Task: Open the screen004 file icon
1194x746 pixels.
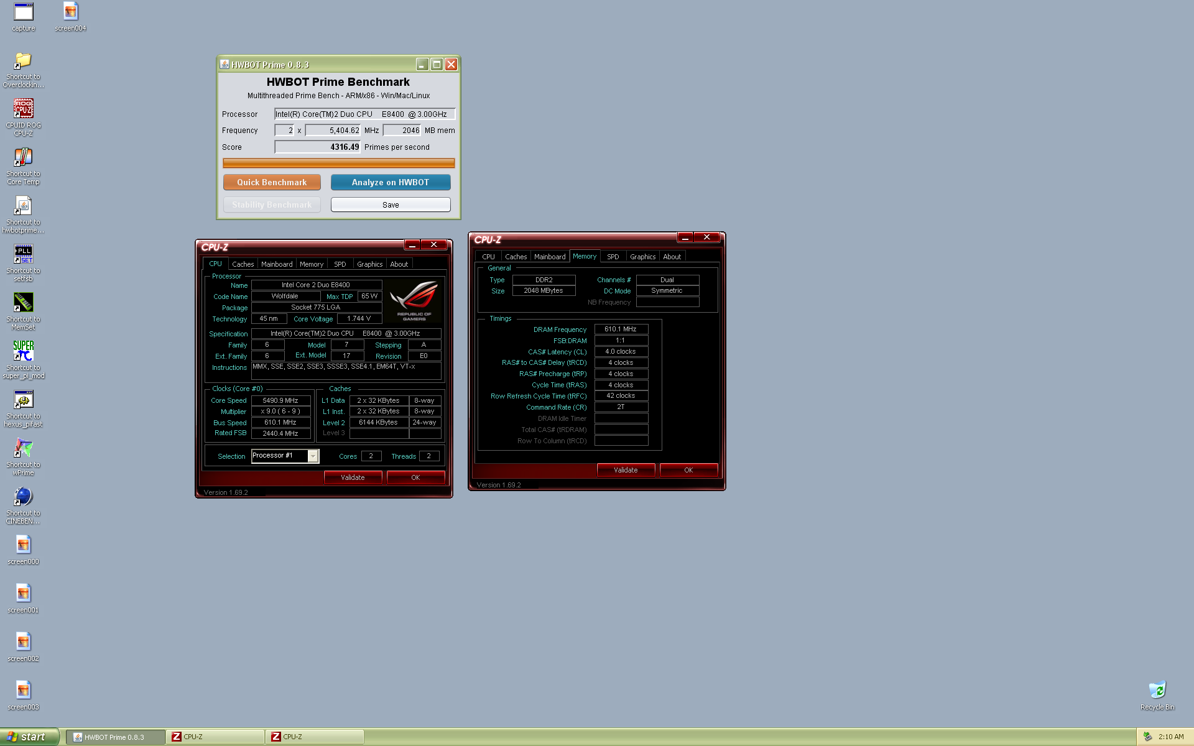Action: tap(70, 17)
